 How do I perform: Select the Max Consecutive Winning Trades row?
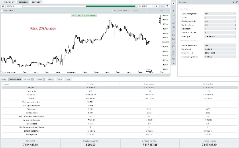[119, 116]
